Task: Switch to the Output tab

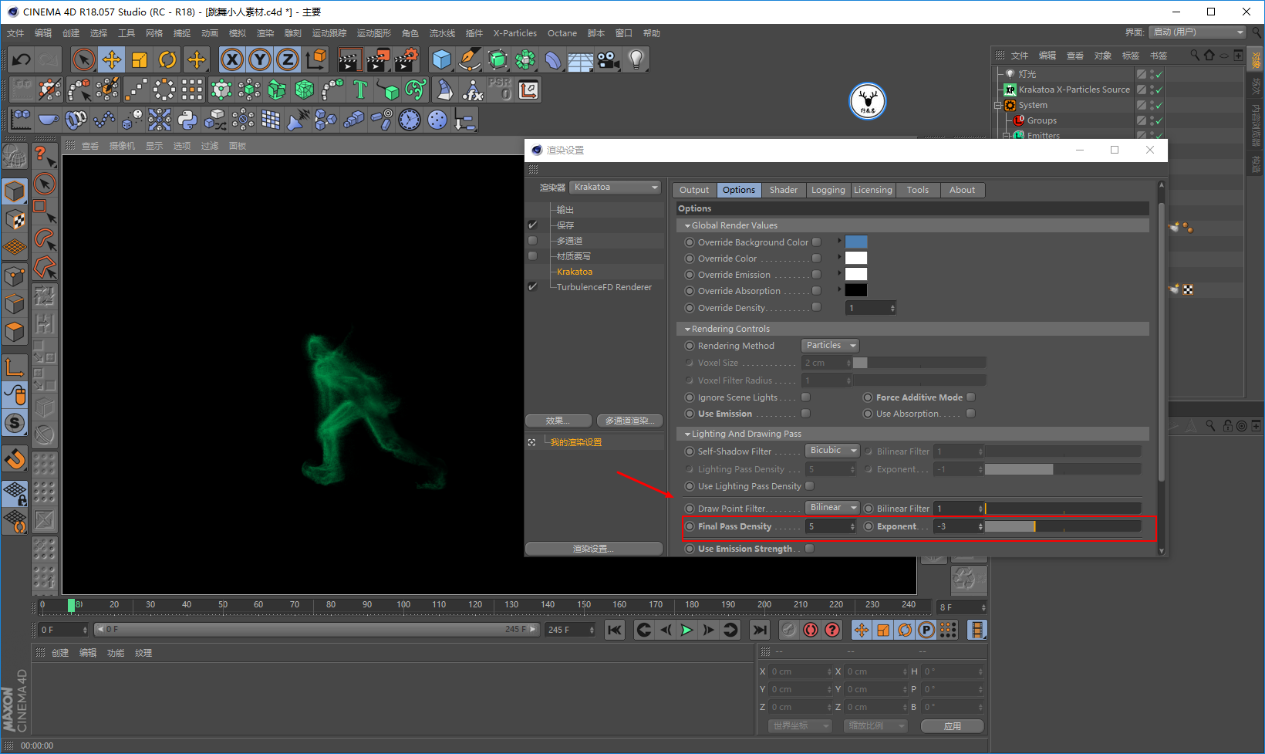Action: coord(694,190)
